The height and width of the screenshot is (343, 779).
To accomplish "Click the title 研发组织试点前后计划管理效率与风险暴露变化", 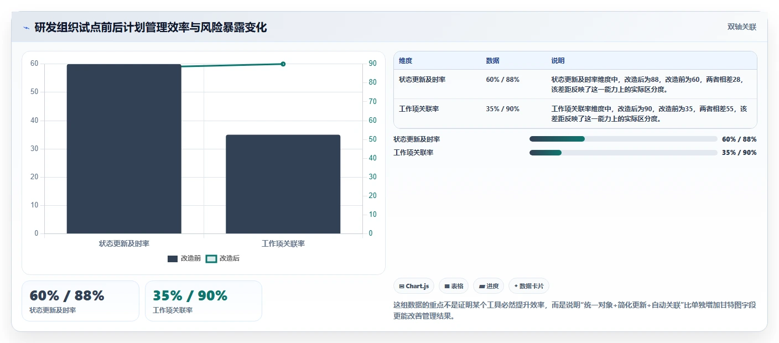I will click(150, 28).
